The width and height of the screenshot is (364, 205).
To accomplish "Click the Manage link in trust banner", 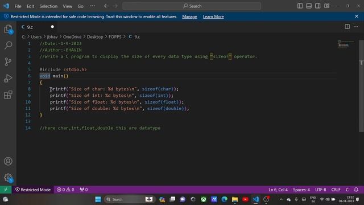I will click(189, 17).
